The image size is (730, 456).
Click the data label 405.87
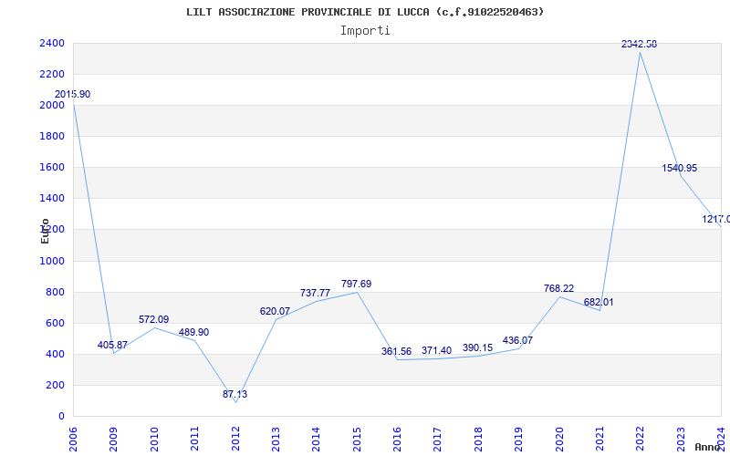[112, 346]
